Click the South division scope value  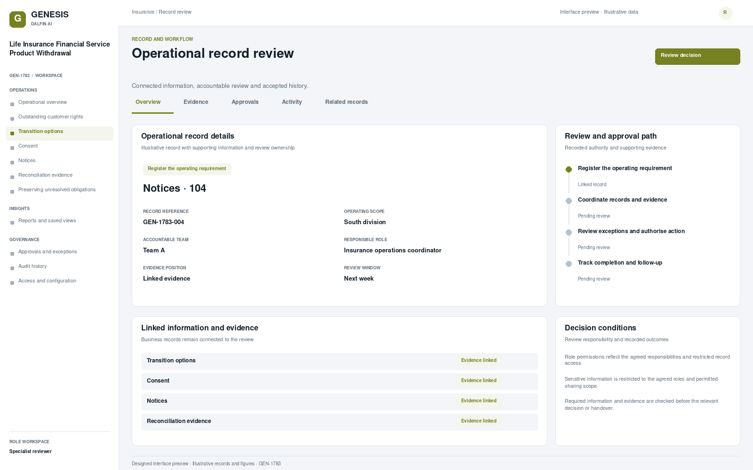365,222
